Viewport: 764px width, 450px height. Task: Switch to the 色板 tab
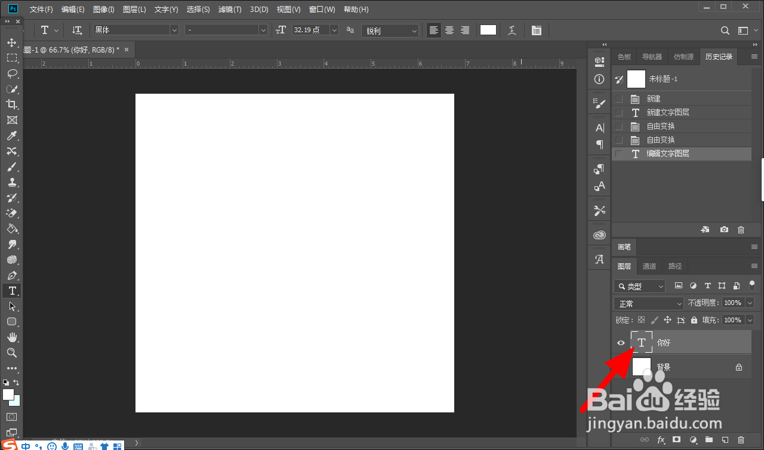pos(624,57)
